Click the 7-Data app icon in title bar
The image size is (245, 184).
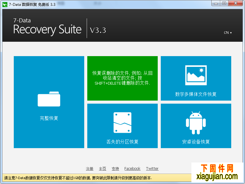5,4
